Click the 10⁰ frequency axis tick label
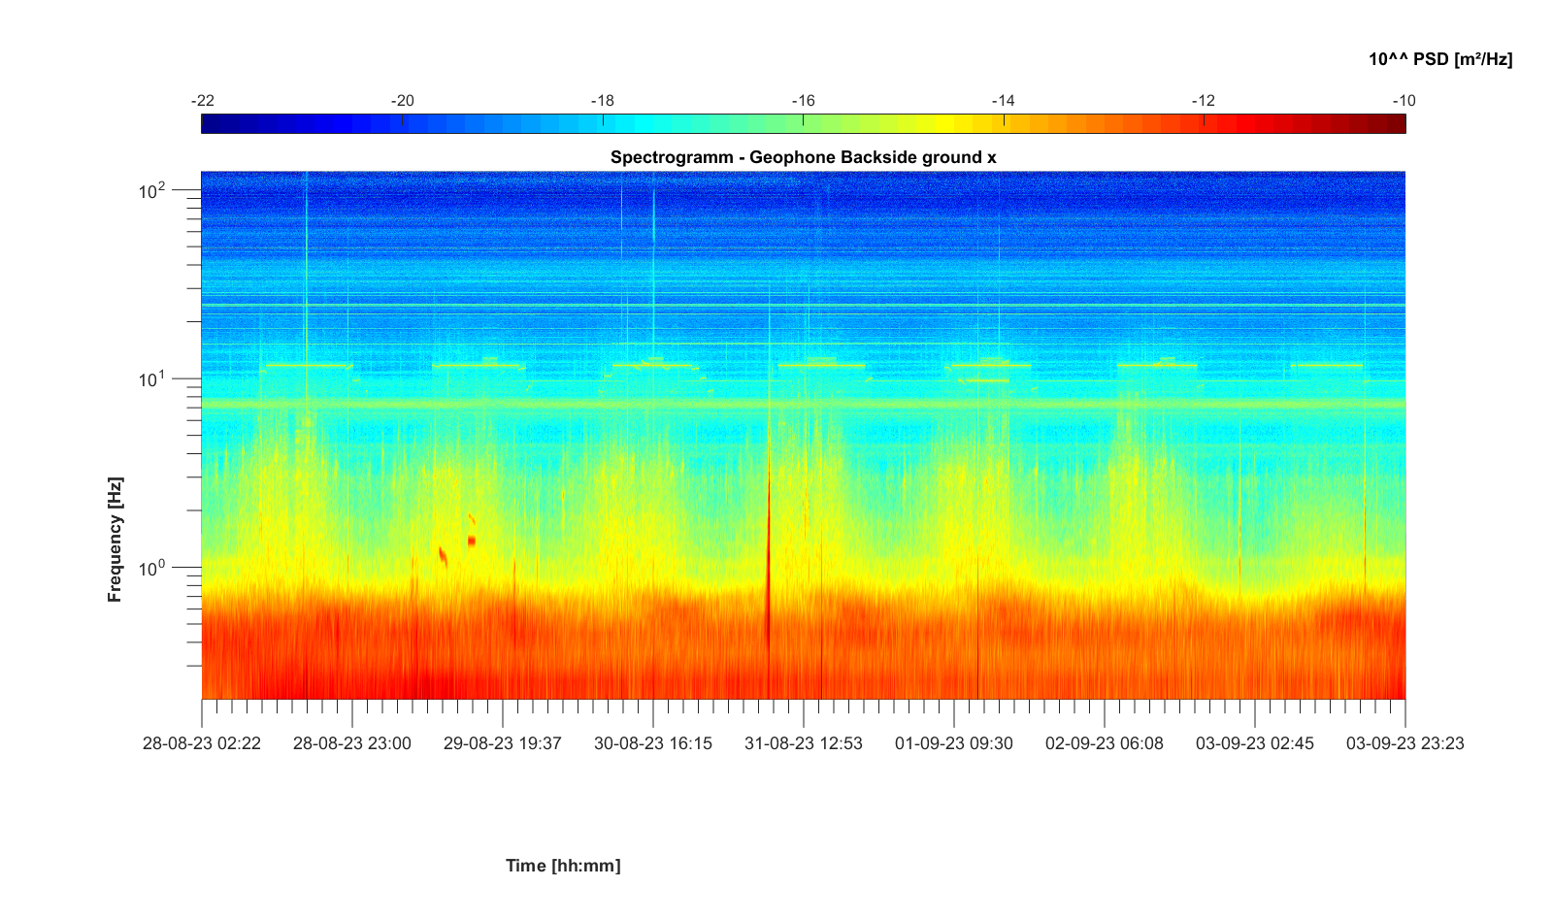This screenshot has width=1553, height=920. 152,567
